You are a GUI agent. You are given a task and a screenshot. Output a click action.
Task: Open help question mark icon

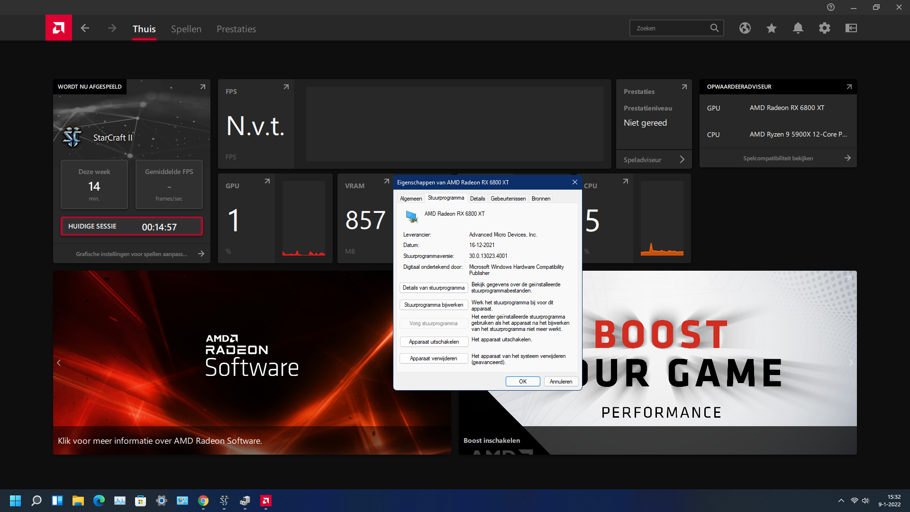click(831, 7)
